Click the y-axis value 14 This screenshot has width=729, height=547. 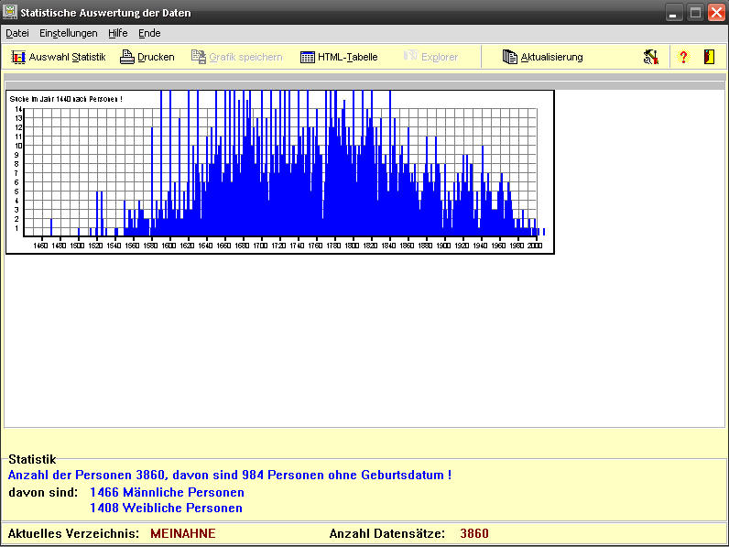click(x=18, y=109)
